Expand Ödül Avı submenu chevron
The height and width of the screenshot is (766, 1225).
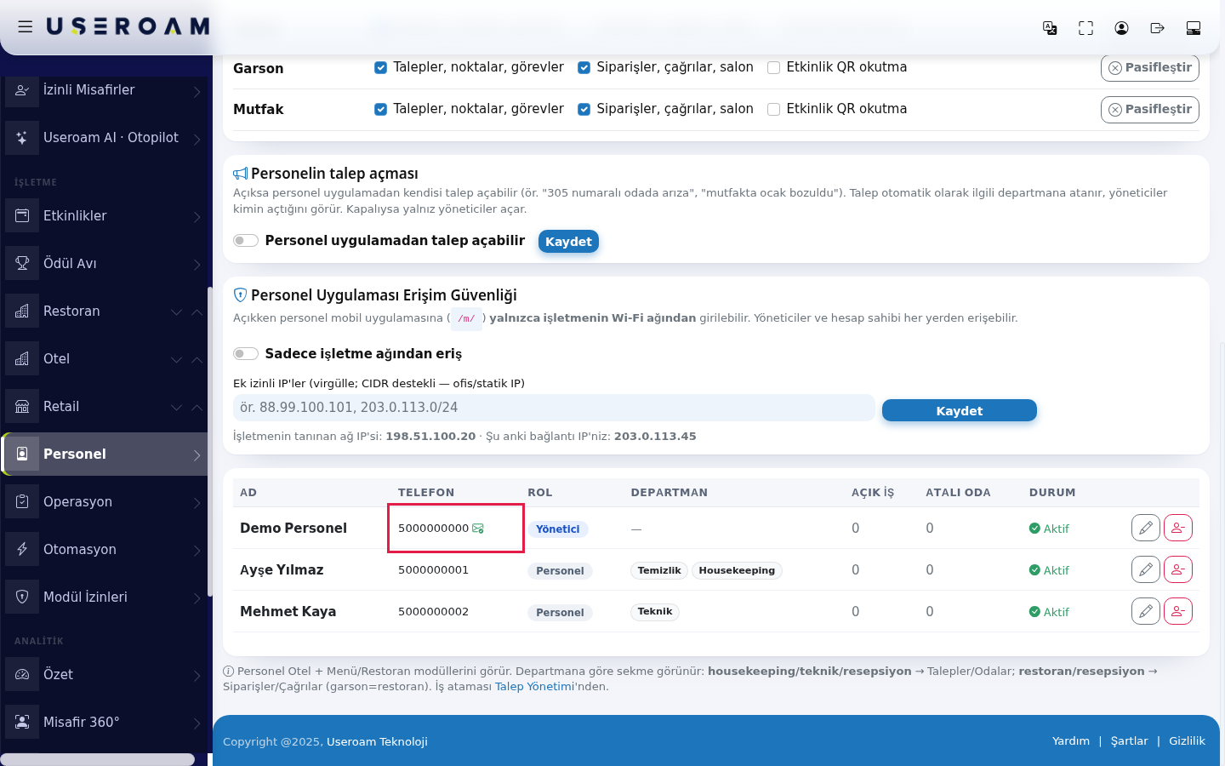point(197,265)
